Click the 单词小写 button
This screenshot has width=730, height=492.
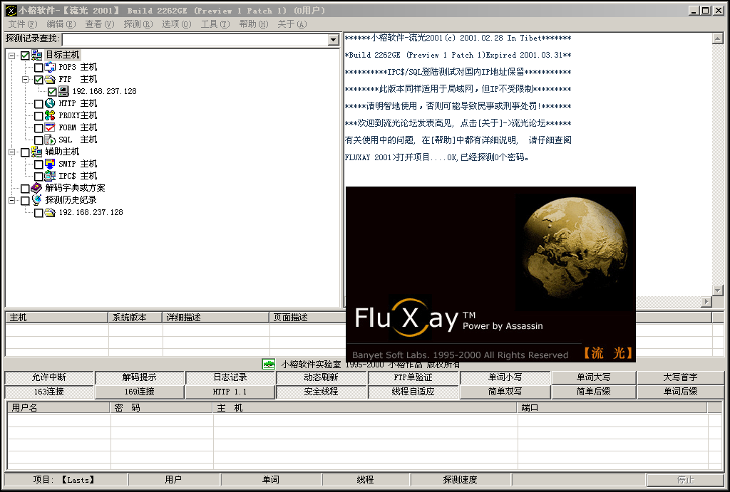tap(505, 377)
